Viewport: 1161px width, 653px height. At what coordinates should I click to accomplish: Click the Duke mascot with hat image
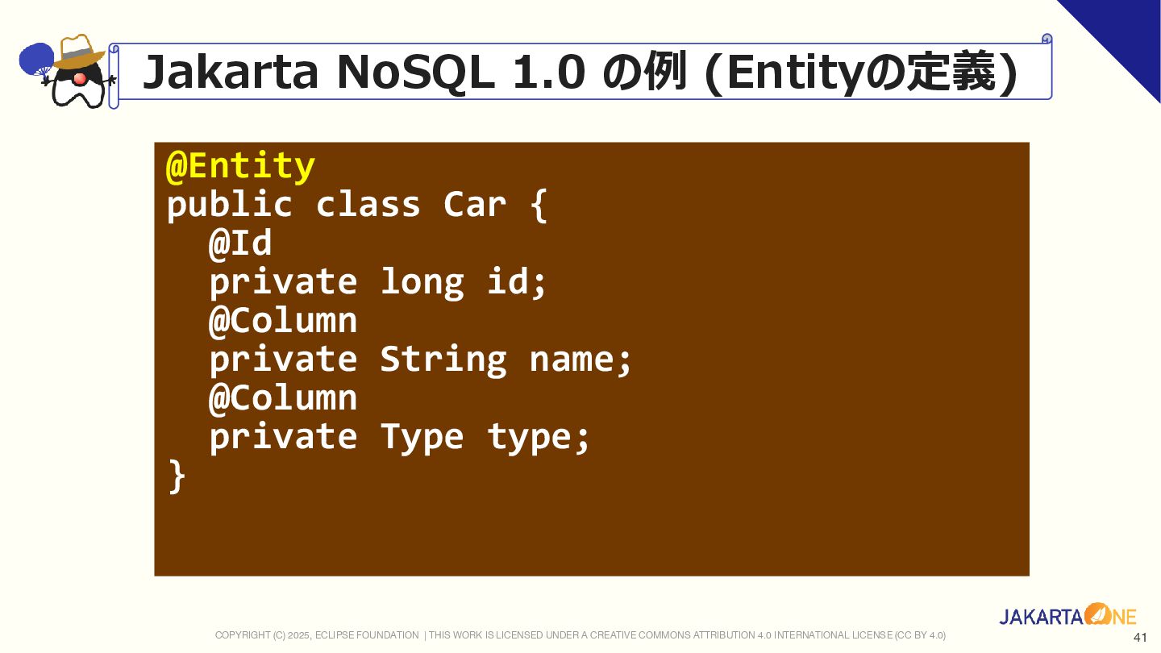68,71
